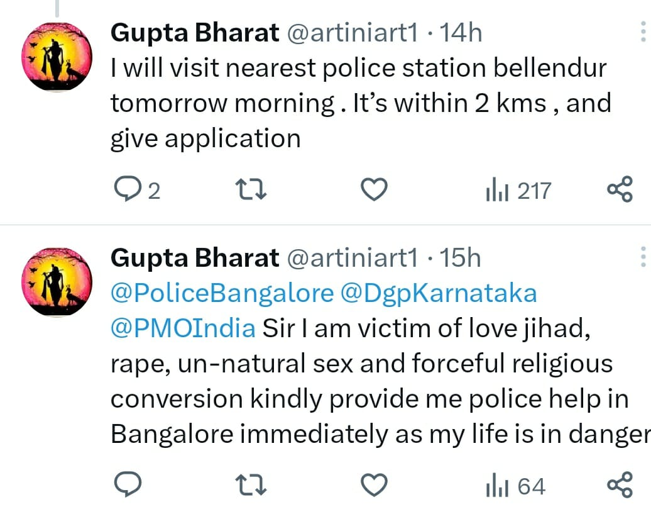The width and height of the screenshot is (651, 514).
Task: Open more options for 15h tweet
Action: coord(642,257)
